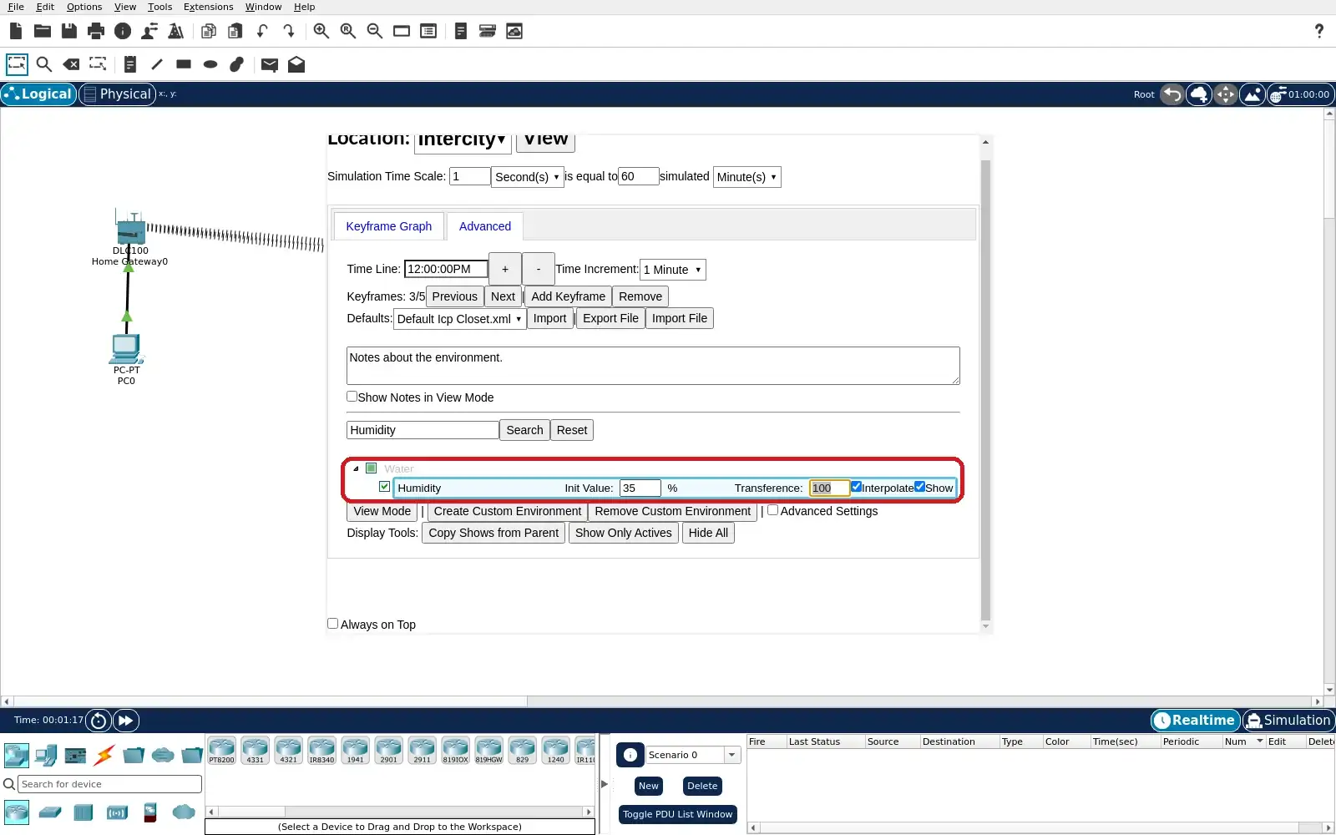
Task: Open the Extensions menu
Action: (x=208, y=7)
